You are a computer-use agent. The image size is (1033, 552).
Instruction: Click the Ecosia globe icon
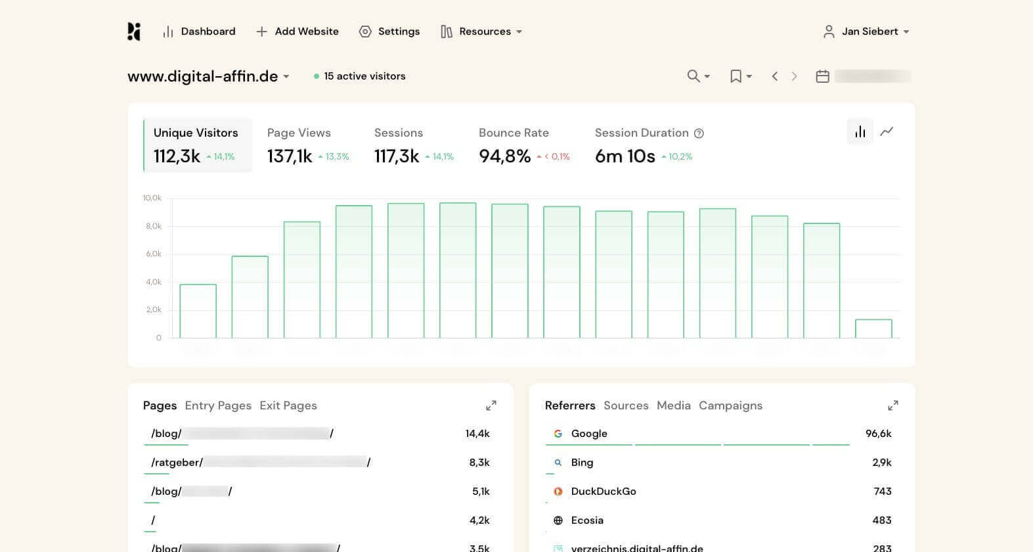558,520
